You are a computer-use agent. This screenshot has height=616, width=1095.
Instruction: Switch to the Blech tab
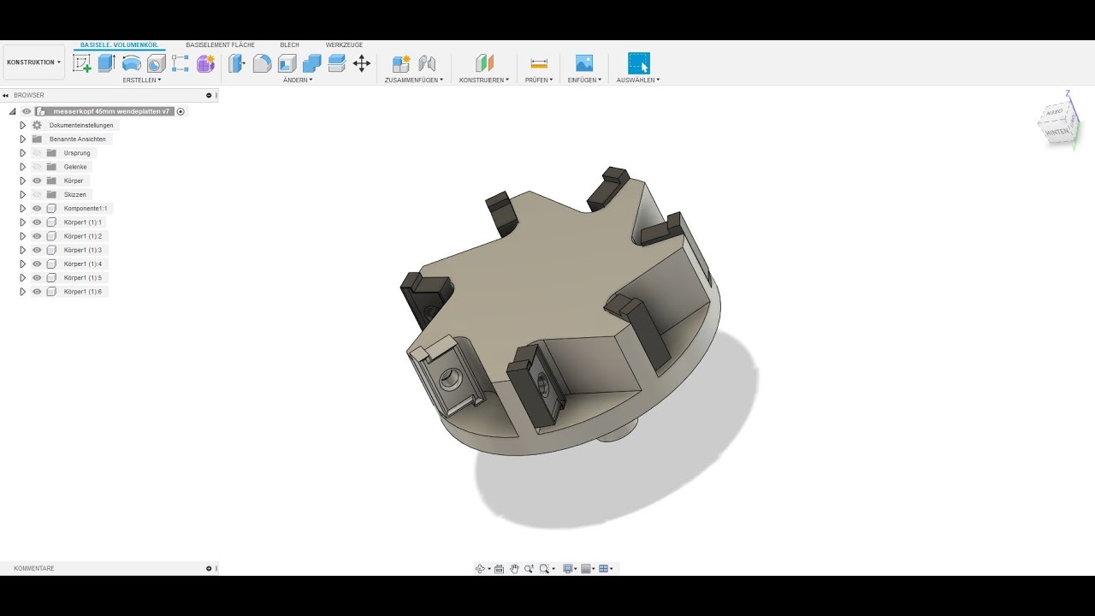(290, 44)
